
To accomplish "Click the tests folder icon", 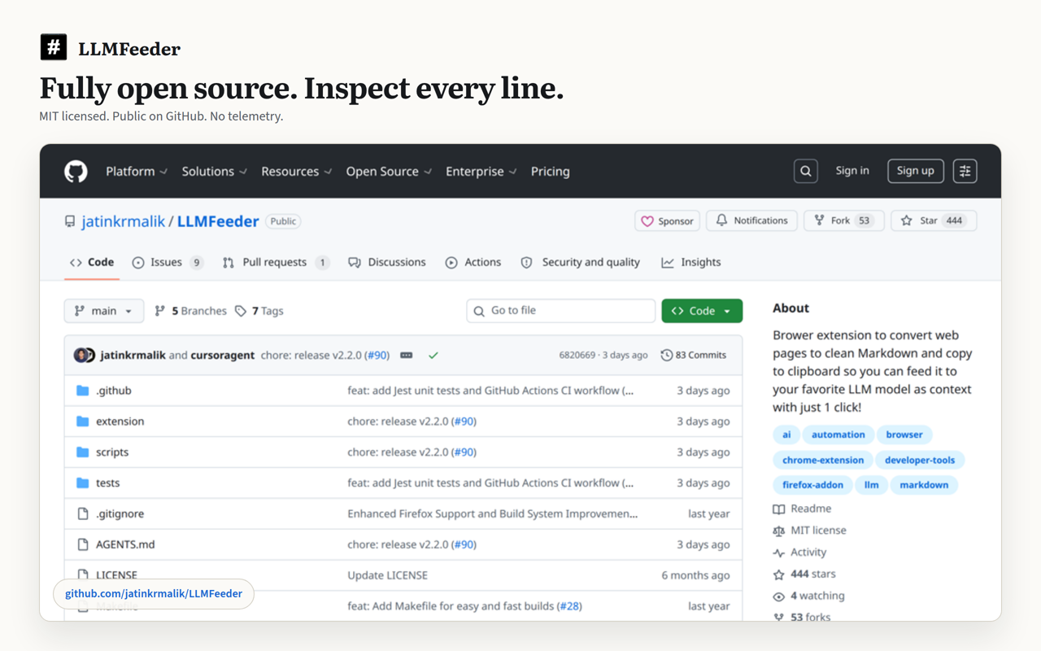I will pyautogui.click(x=82, y=483).
